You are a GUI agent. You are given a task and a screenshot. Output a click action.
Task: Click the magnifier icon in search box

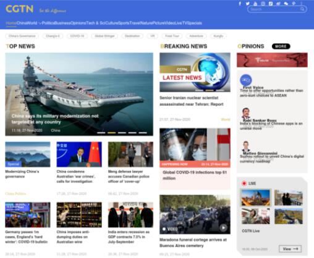pos(302,9)
